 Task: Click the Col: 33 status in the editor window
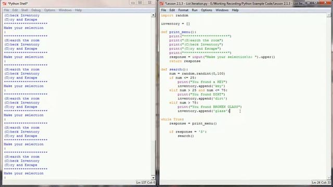[326, 182]
